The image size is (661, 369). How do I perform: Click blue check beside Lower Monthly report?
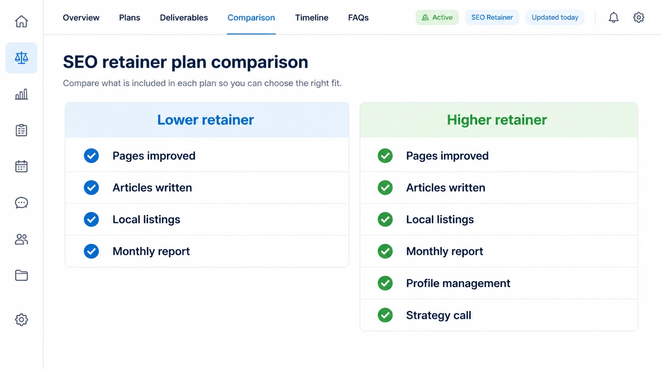(x=91, y=251)
